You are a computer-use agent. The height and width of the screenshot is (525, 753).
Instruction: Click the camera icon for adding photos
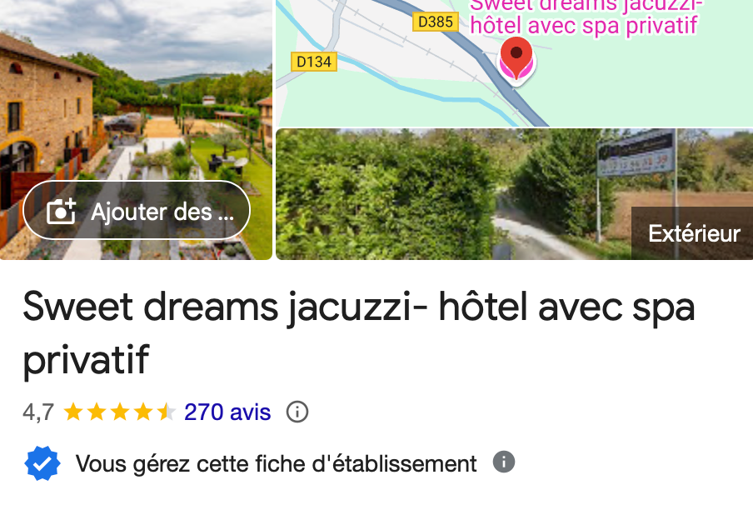click(x=61, y=211)
